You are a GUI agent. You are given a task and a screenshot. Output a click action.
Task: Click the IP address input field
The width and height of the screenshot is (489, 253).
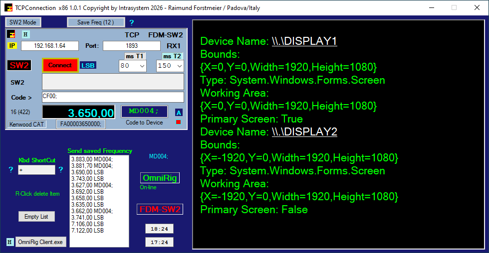[50, 46]
